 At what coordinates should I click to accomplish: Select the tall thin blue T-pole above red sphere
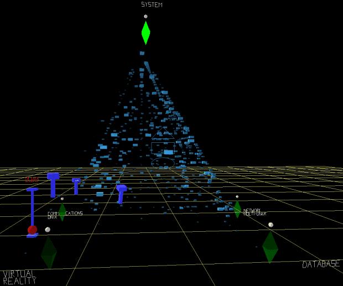point(33,207)
